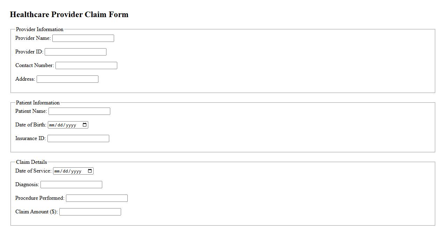The height and width of the screenshot is (227, 446).
Task: Click the Provider Information section legend
Action: click(x=39, y=29)
